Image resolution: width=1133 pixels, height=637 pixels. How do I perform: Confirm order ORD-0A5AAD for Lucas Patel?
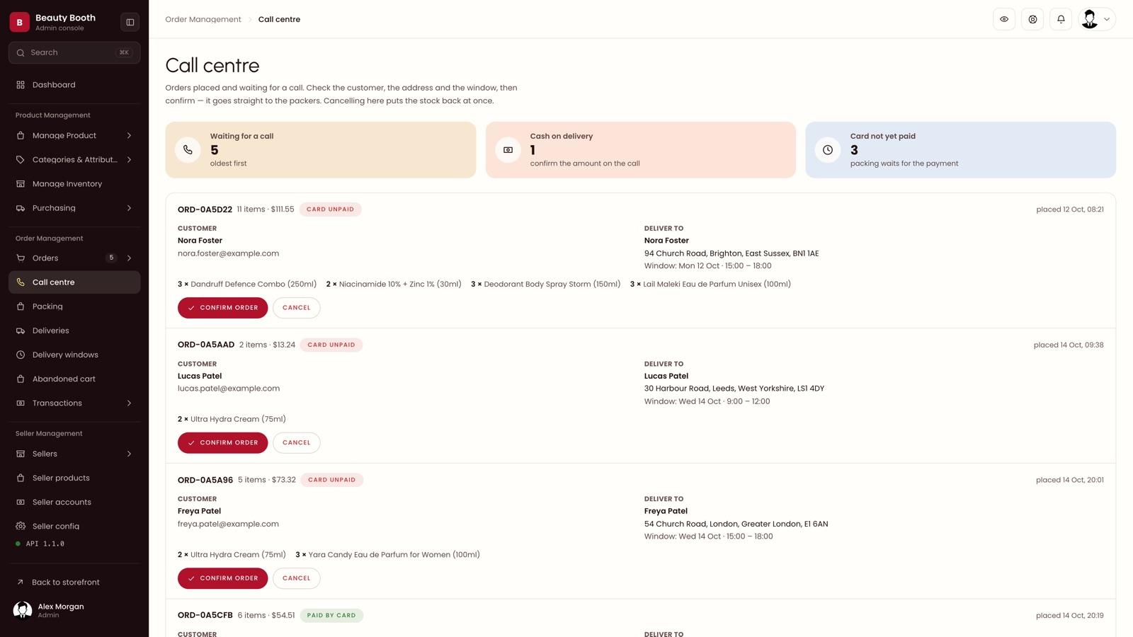(222, 443)
